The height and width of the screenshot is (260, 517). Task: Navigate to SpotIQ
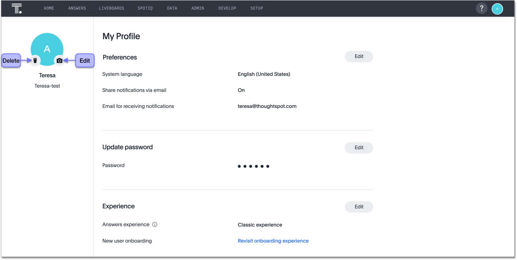pyautogui.click(x=145, y=8)
